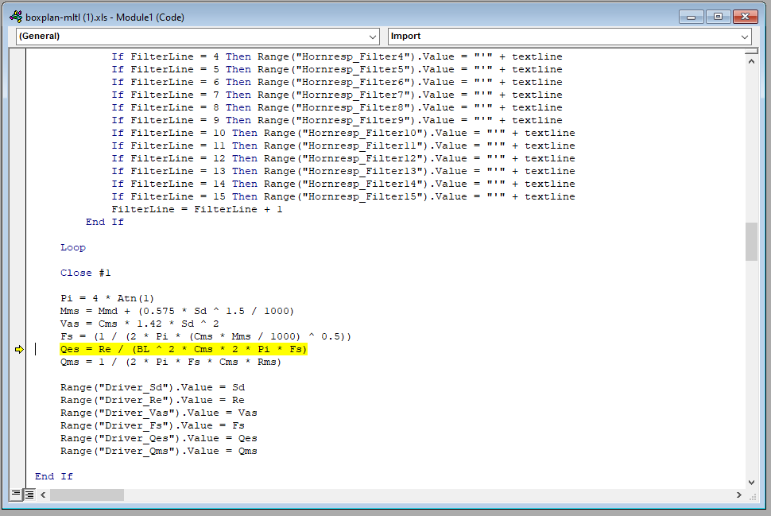Screen dimensions: 771x516
Task: Switch to Full Module View icon
Action: tap(29, 494)
